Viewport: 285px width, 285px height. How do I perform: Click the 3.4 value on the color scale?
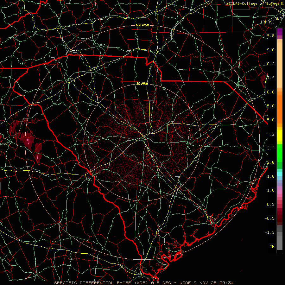pos(271,148)
